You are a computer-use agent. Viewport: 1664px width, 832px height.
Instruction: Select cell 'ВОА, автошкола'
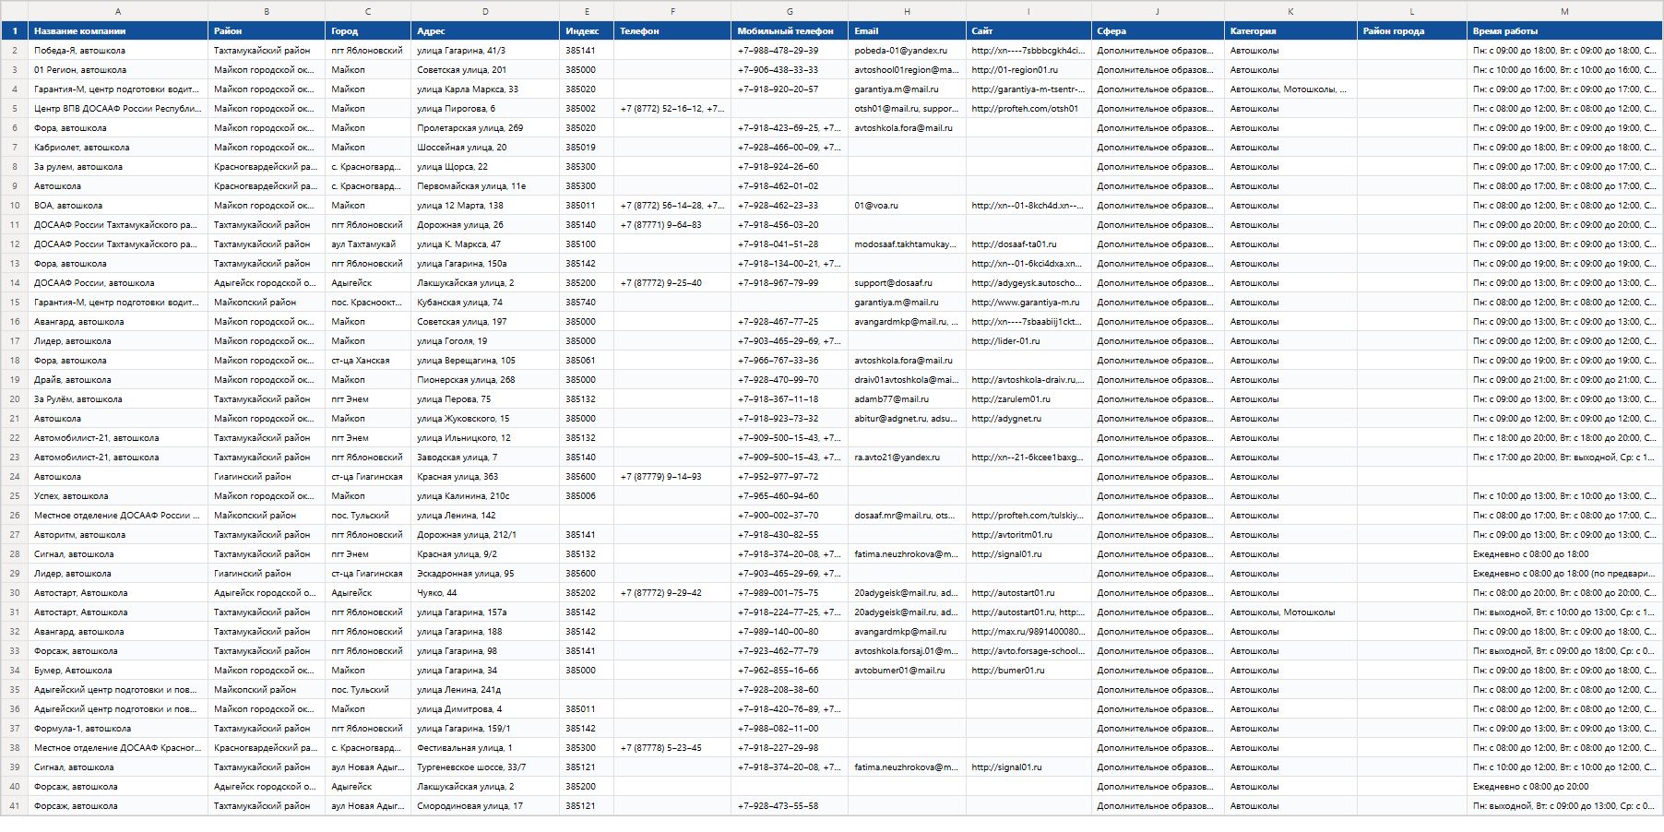point(118,205)
